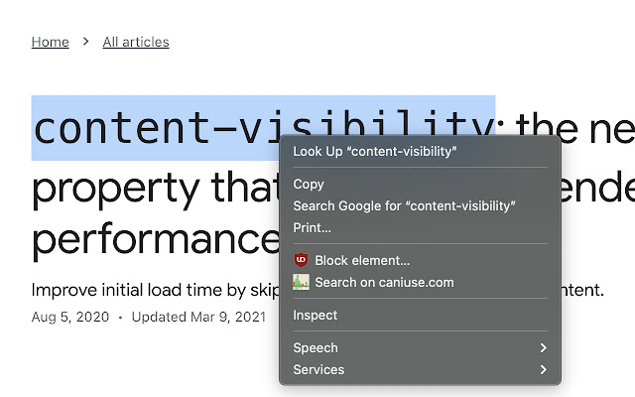
Task: Open Inspect from the context menu
Action: click(x=316, y=316)
